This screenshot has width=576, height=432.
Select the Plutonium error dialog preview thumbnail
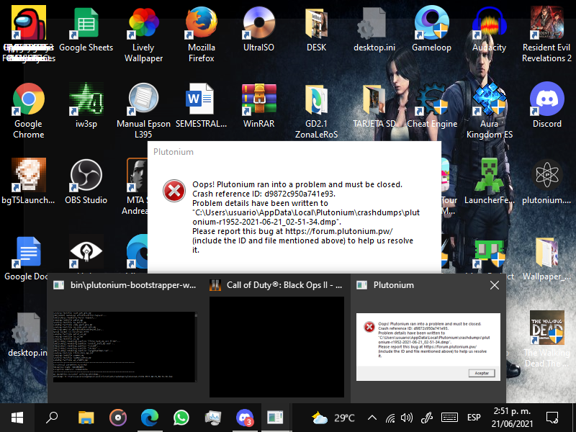[x=428, y=347]
